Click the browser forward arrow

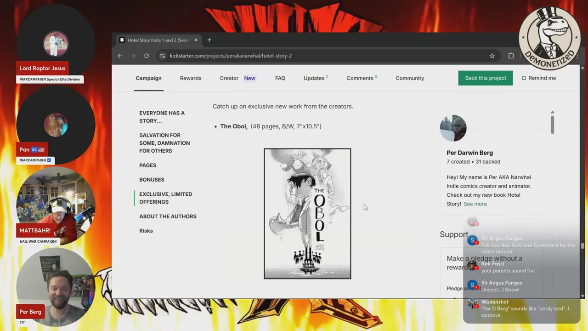(133, 56)
